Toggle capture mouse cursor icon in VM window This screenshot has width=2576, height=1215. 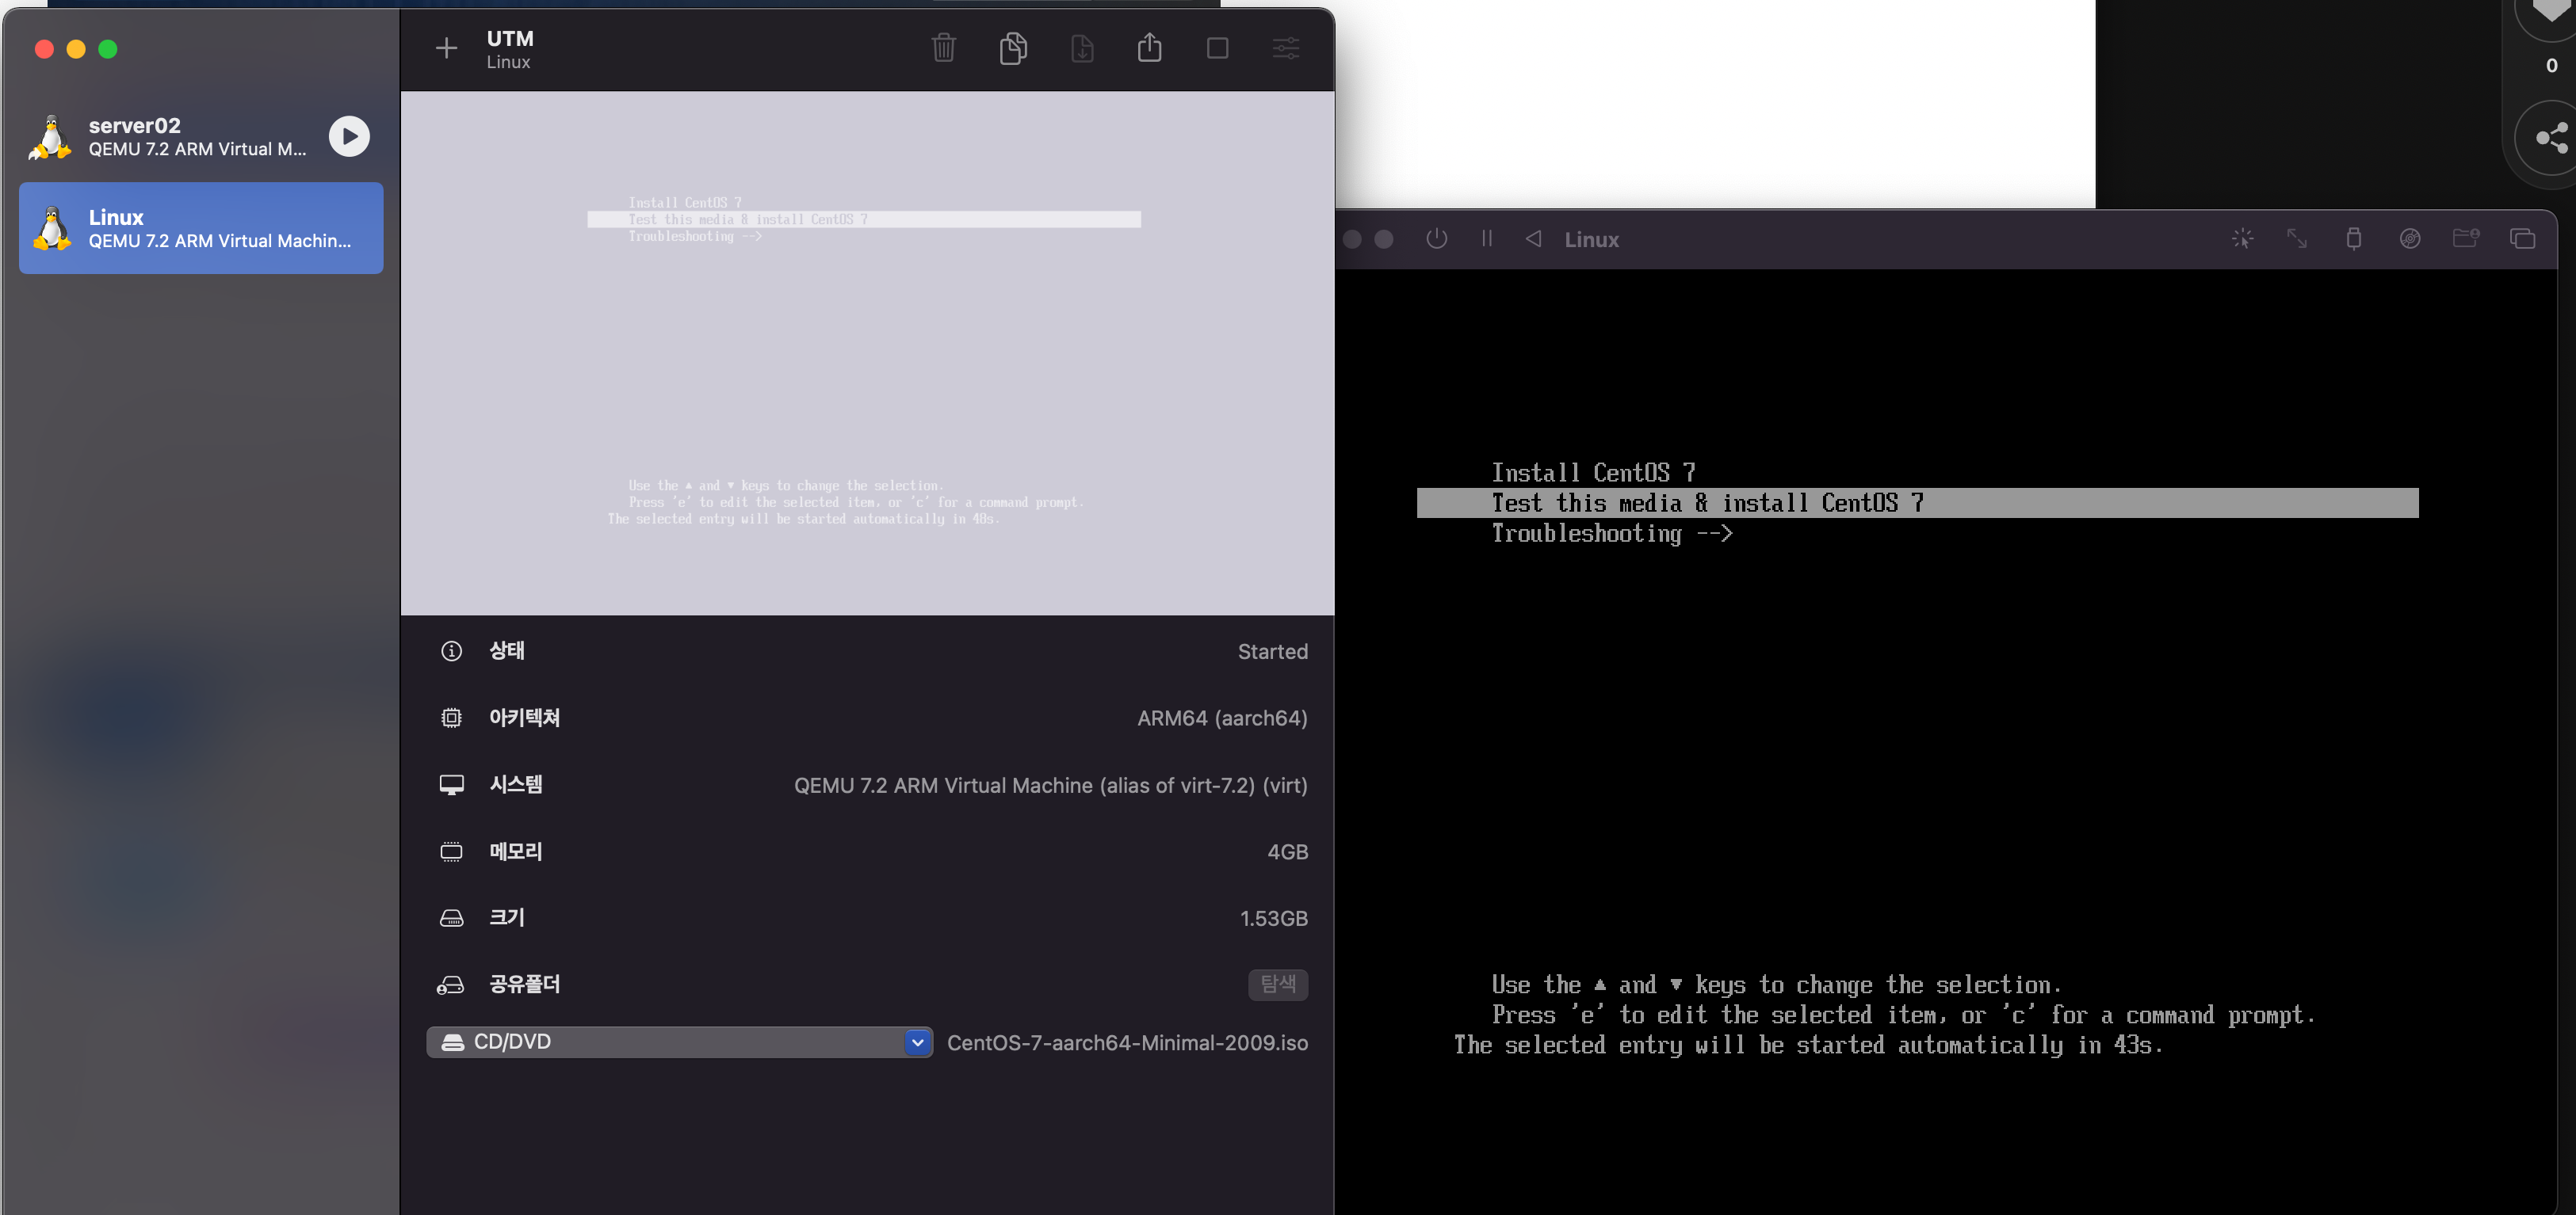click(2242, 239)
